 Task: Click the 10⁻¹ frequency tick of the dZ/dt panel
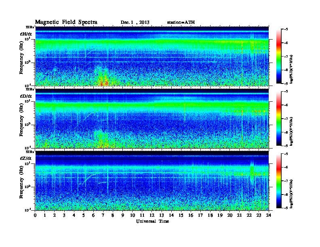pyautogui.click(x=27, y=210)
